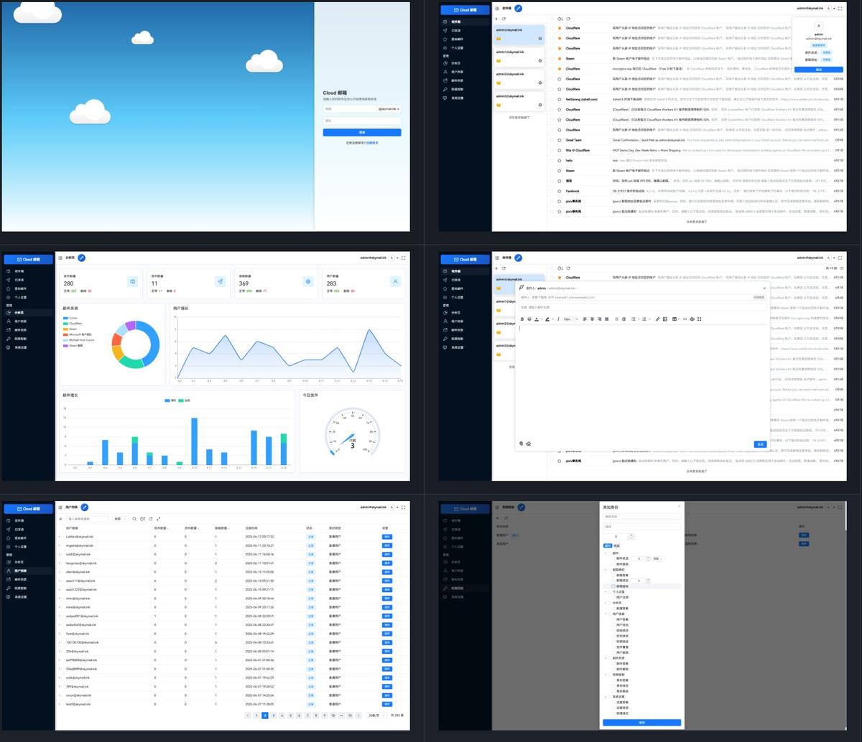Screen dimensions: 862x742
Task: Click the magnifier search icon in user list toolbar
Action: coord(134,519)
